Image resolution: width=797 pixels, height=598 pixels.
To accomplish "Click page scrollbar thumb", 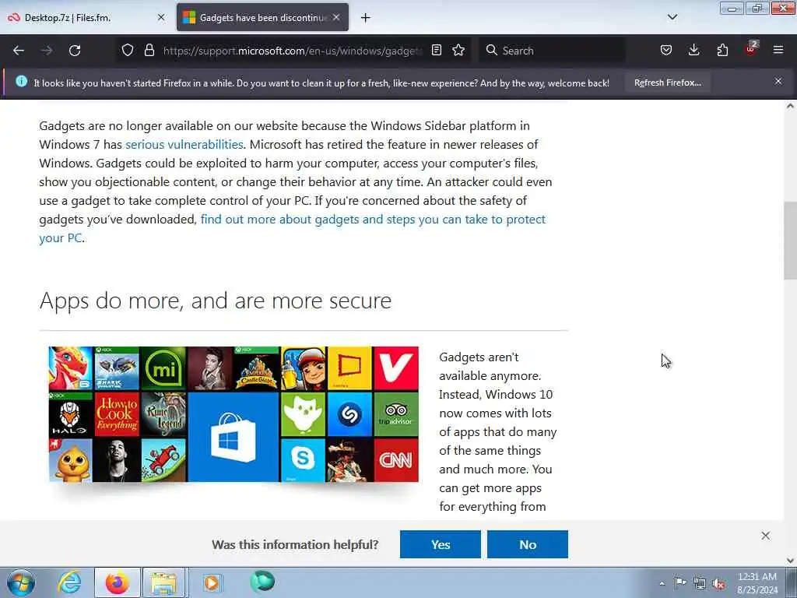I will (x=790, y=241).
